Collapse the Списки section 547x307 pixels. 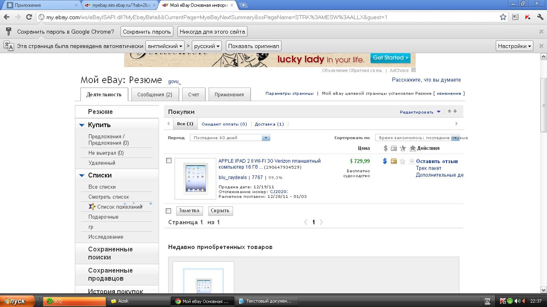tap(82, 175)
